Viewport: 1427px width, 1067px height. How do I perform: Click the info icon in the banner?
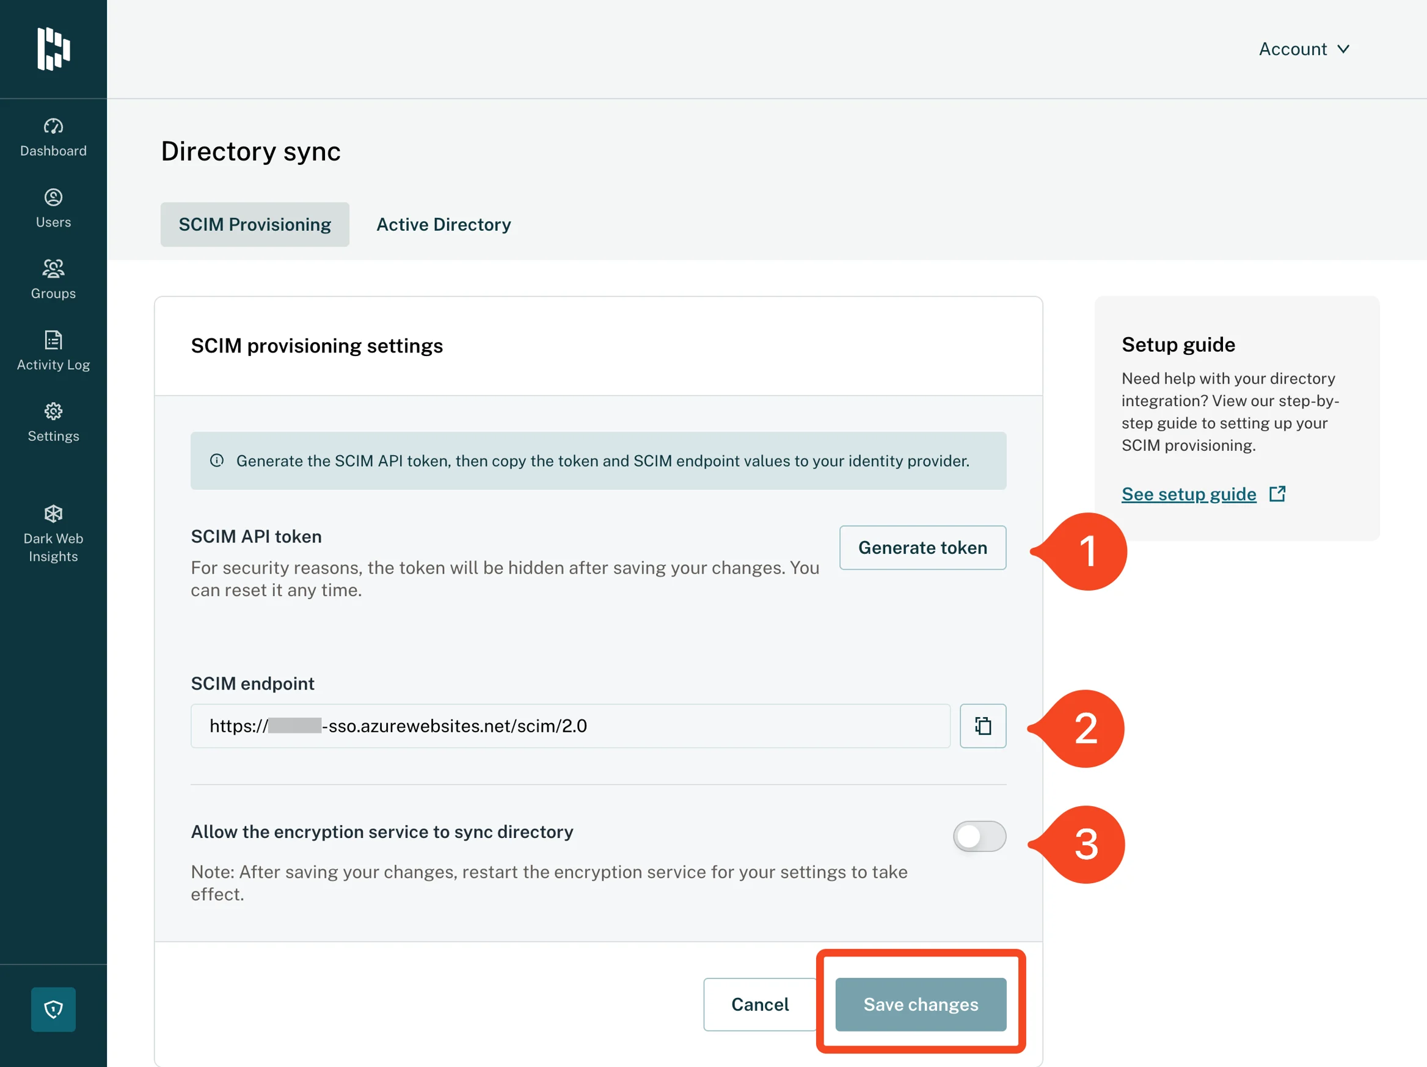pos(217,461)
